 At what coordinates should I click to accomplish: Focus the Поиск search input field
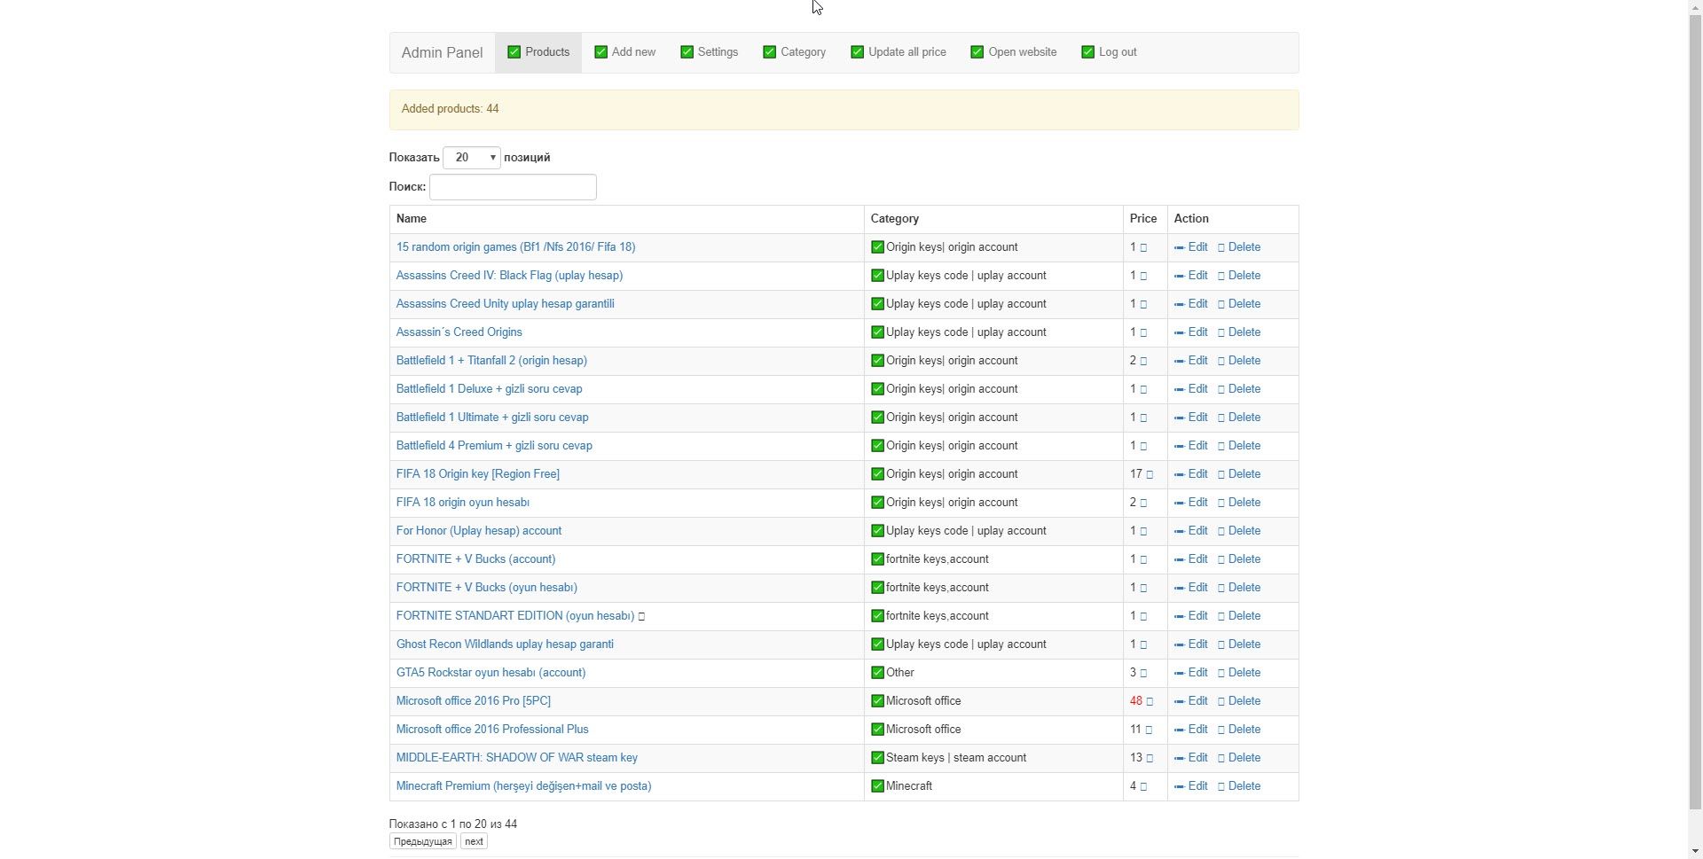(x=513, y=187)
